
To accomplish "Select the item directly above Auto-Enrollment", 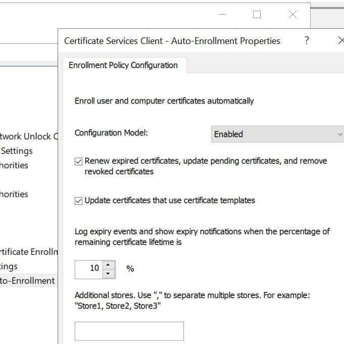I will [9, 266].
